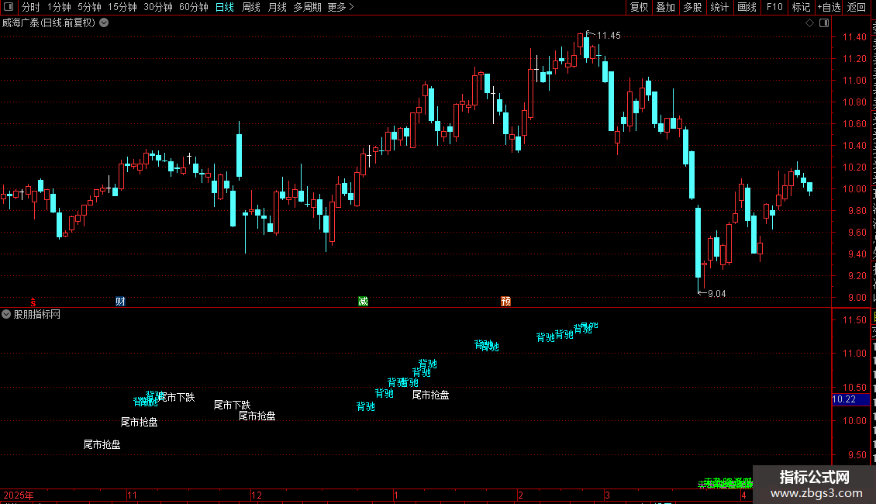Click the red S marker on timeline
Screen dimensions: 876x504
[x=33, y=302]
